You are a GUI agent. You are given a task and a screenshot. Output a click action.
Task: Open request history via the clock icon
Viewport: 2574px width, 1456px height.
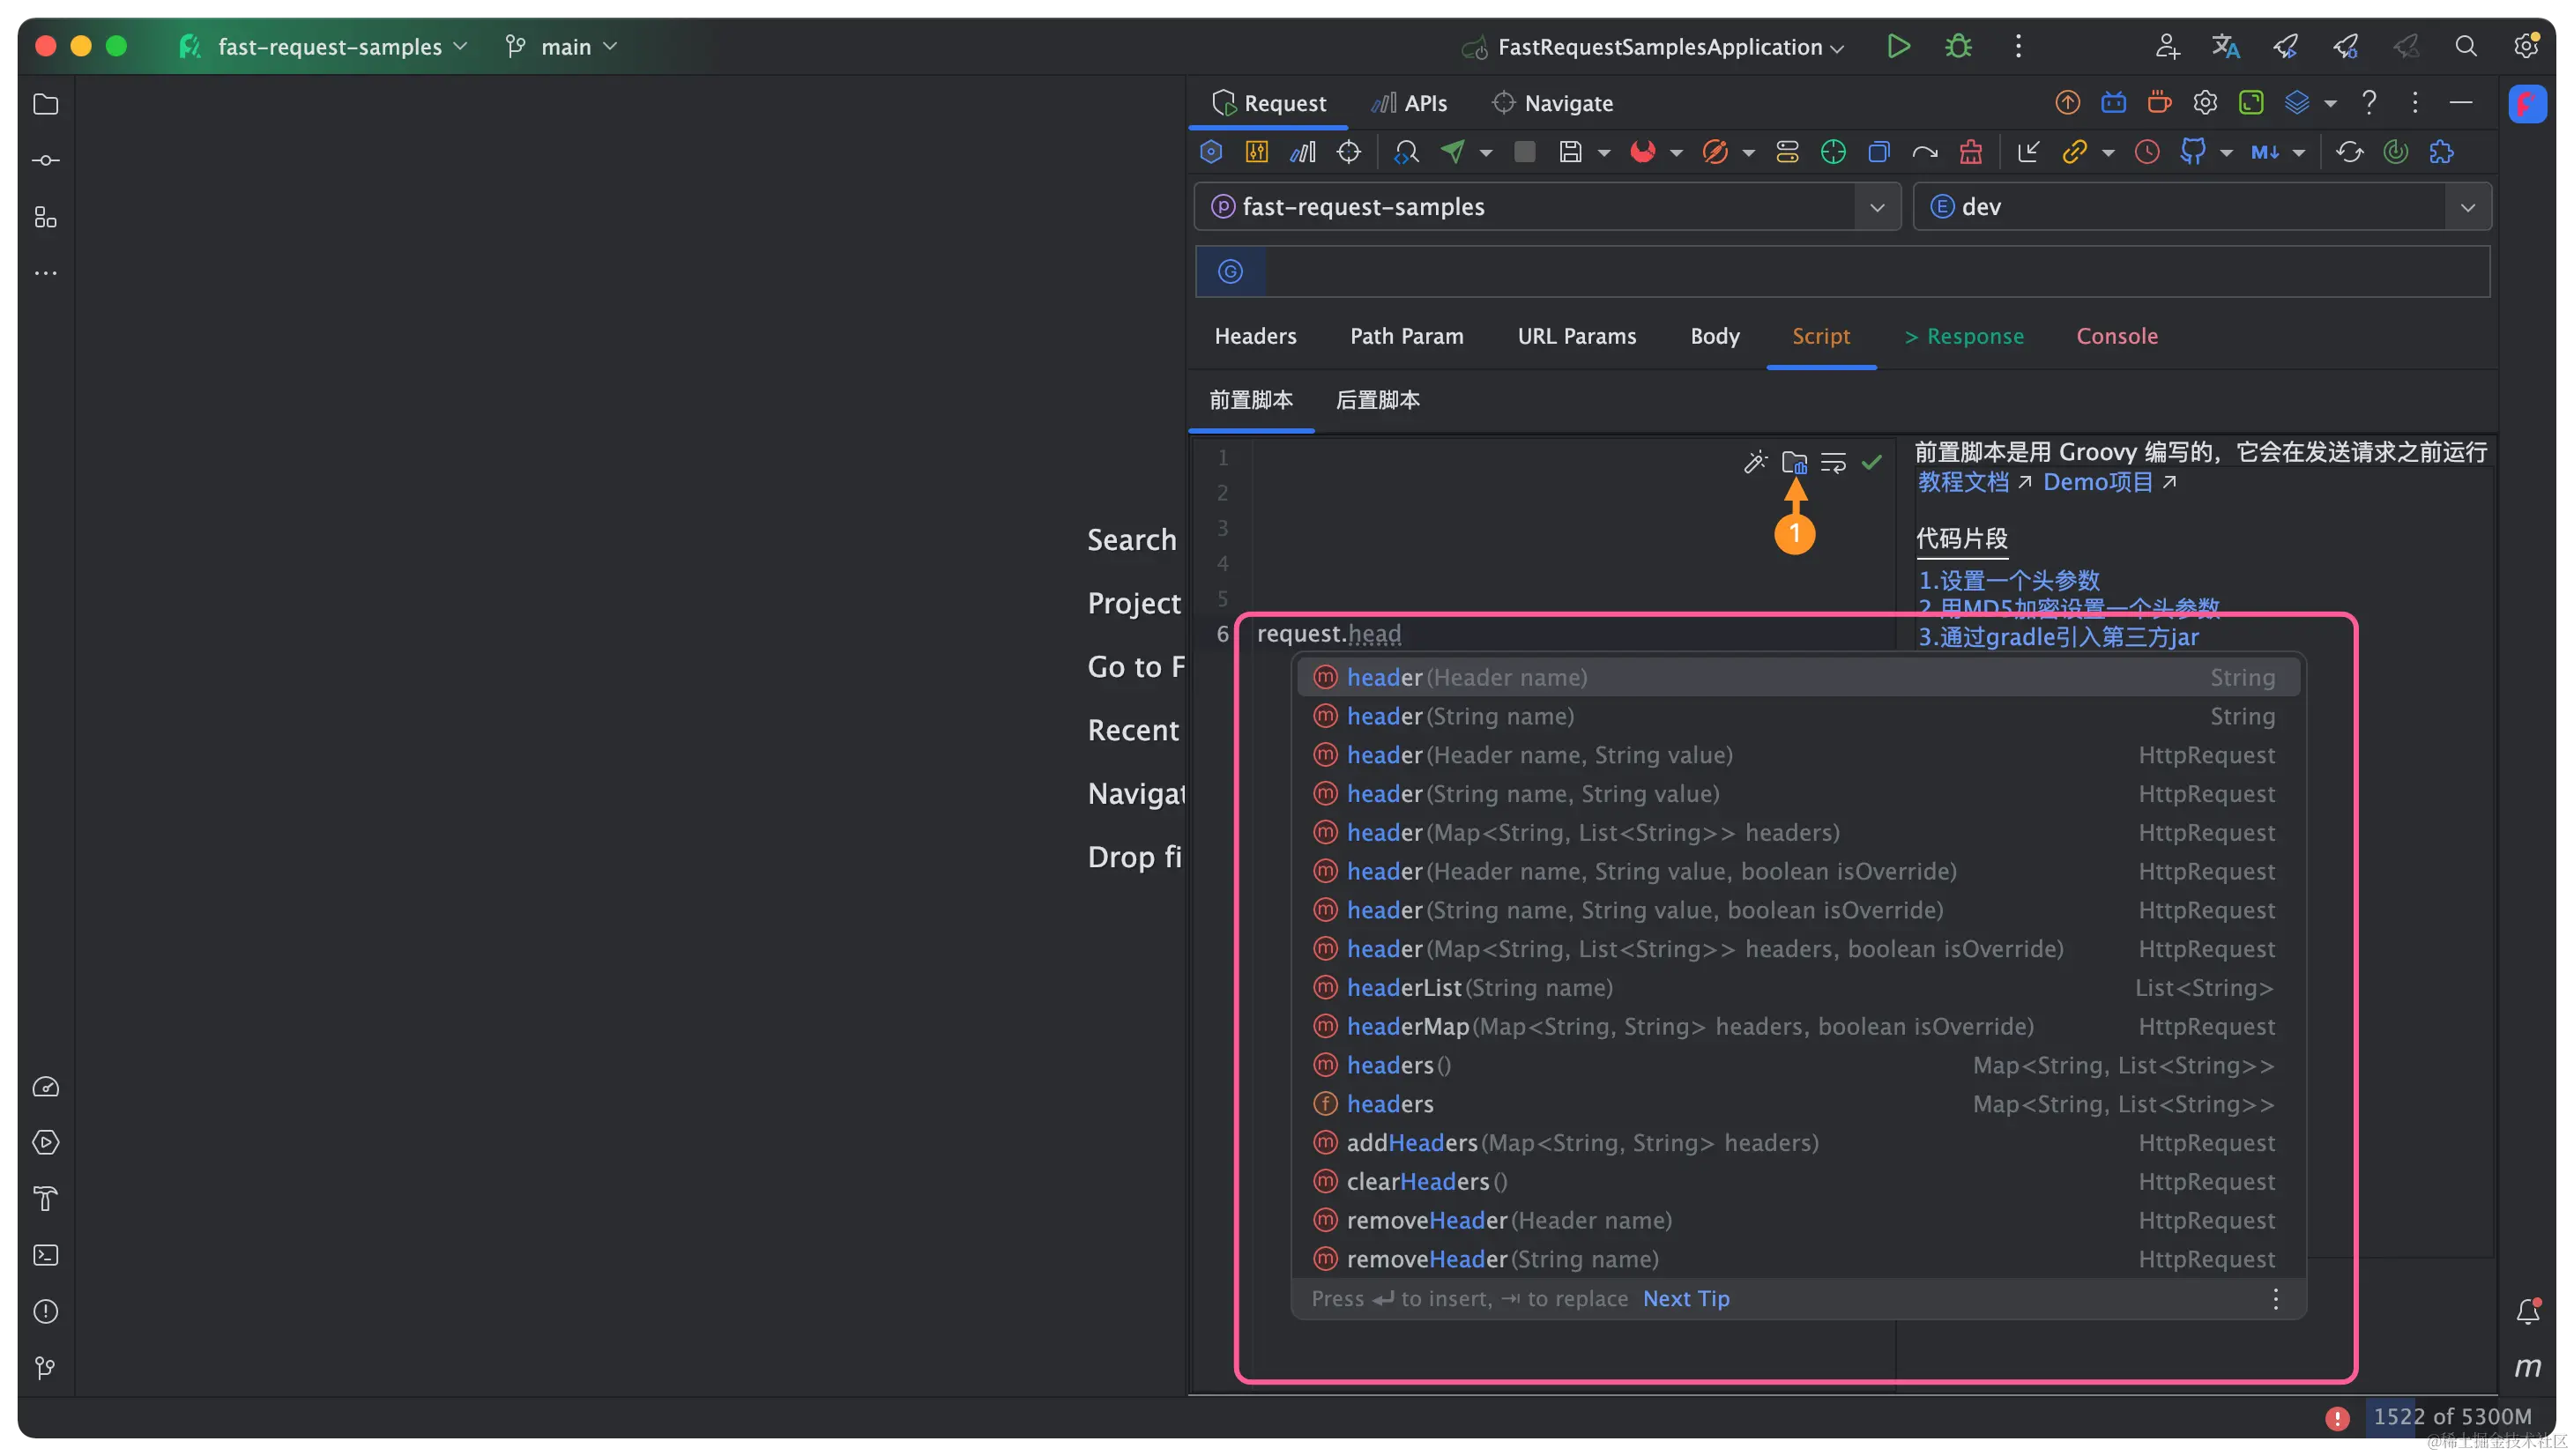2147,152
